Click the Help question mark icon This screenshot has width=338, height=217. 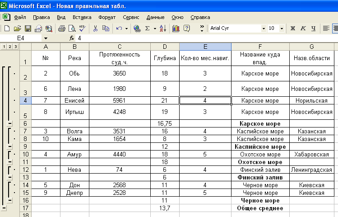[186, 28]
